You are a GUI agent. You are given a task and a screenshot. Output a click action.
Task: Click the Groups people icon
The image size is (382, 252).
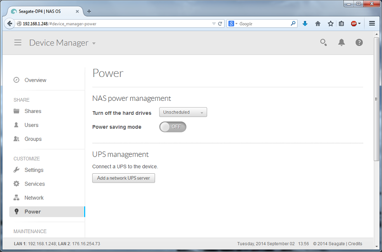[x=16, y=139]
